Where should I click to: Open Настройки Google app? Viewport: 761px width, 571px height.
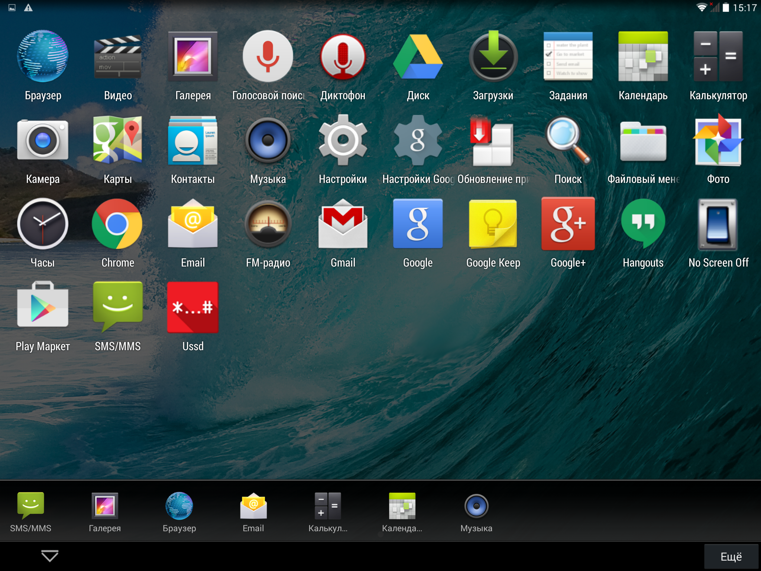point(418,149)
